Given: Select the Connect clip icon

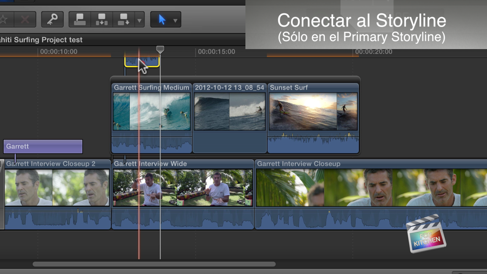Looking at the screenshot, I should (x=79, y=19).
